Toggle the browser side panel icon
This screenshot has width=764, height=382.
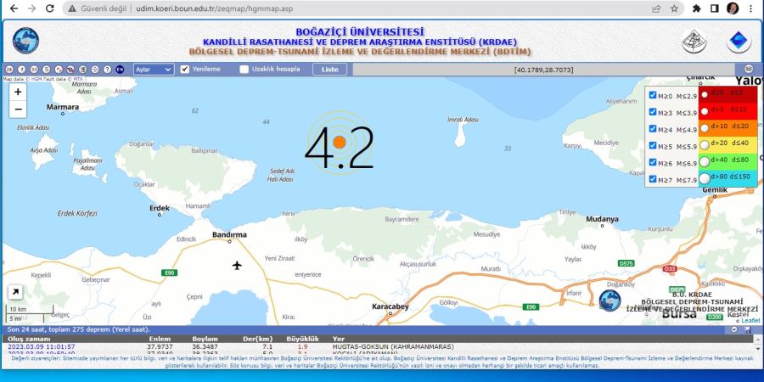(715, 8)
